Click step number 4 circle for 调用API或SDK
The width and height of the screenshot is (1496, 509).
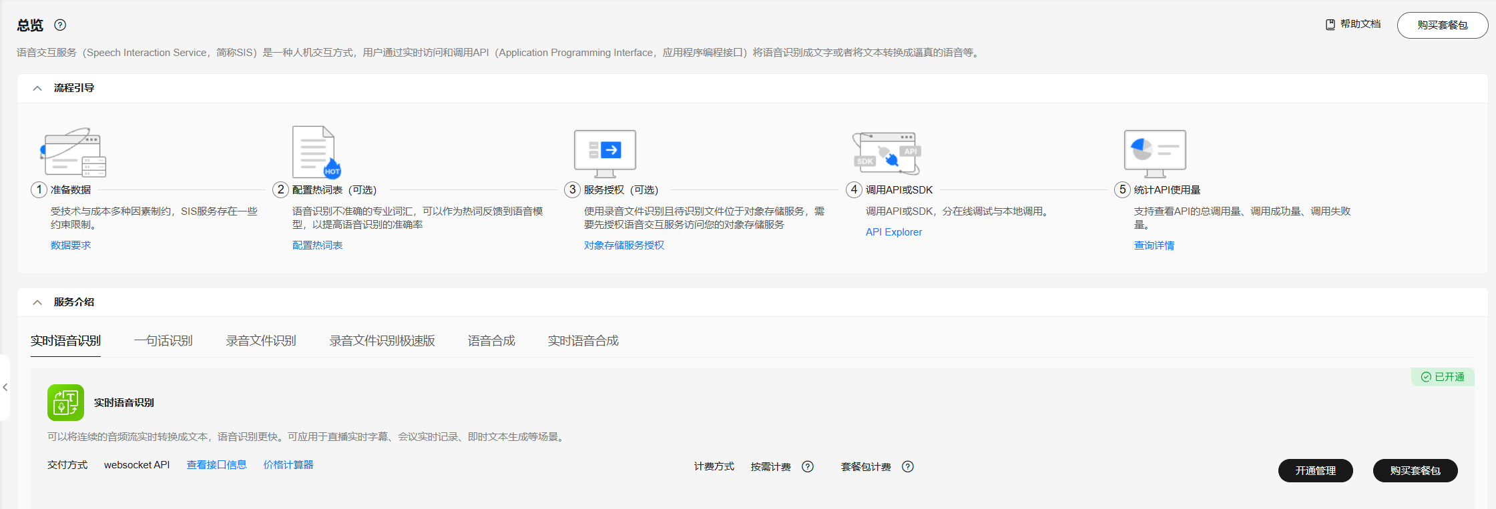pos(854,189)
